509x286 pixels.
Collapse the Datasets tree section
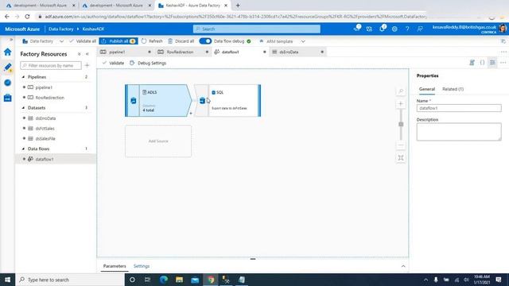pos(23,108)
